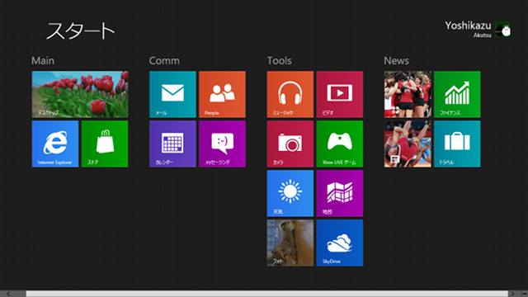Image resolution: width=528 pixels, height=297 pixels.
Task: Click the Yoshikazu user account picture
Action: pos(502,30)
